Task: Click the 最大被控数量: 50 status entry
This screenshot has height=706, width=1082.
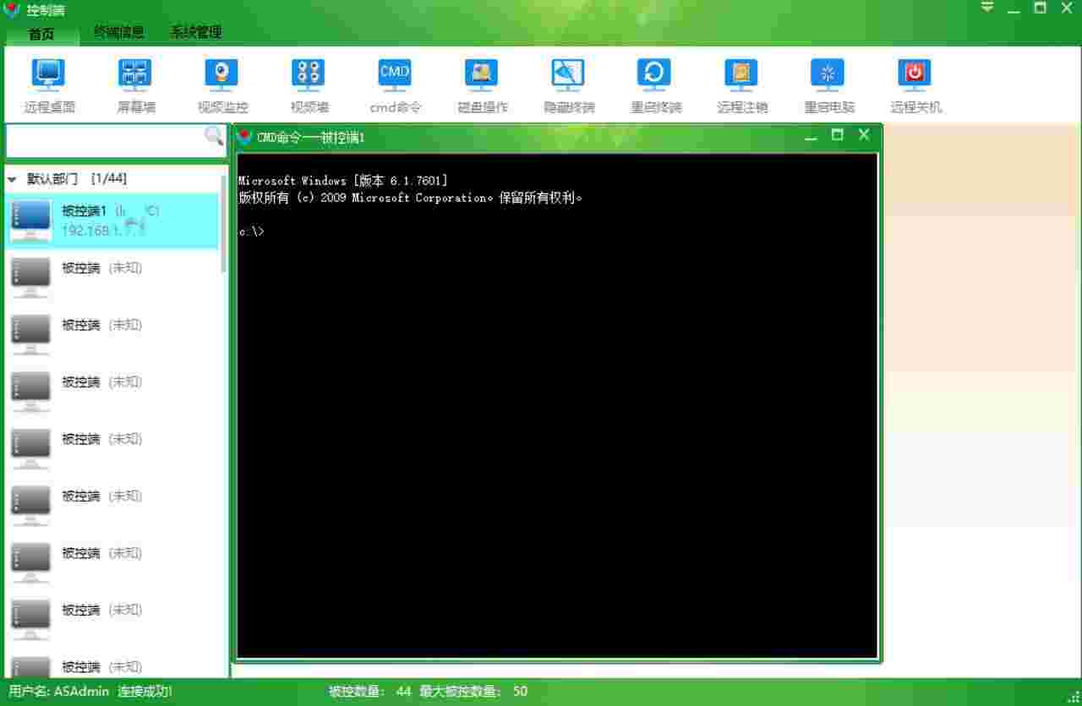Action: coord(473,691)
